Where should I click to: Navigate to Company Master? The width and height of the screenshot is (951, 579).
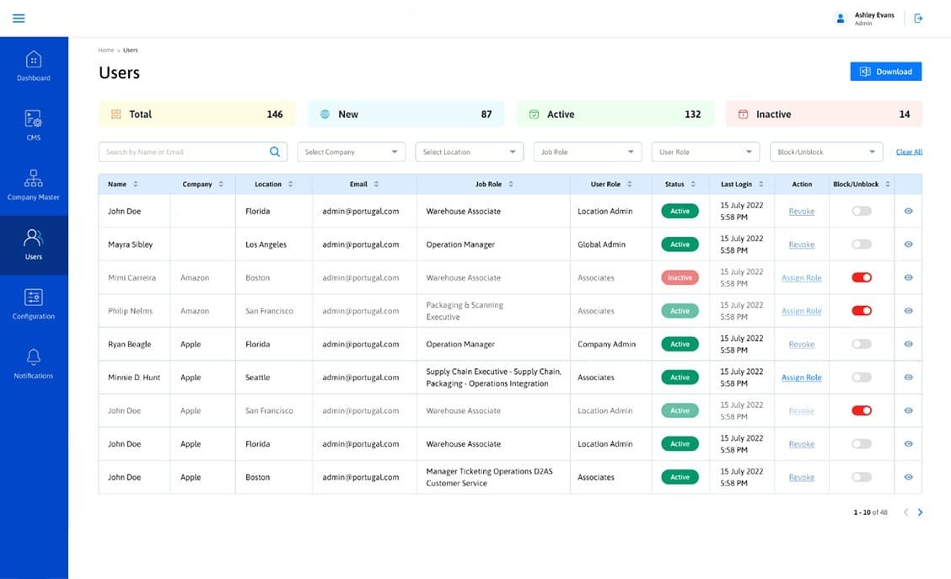pyautogui.click(x=34, y=184)
